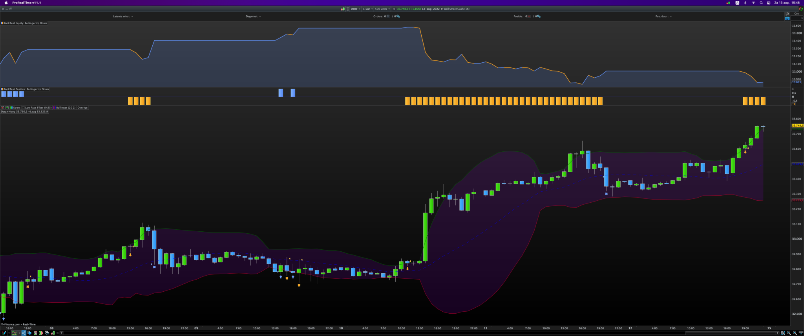Open the green-red order book icon
The height and width of the screenshot is (336, 804).
41,333
